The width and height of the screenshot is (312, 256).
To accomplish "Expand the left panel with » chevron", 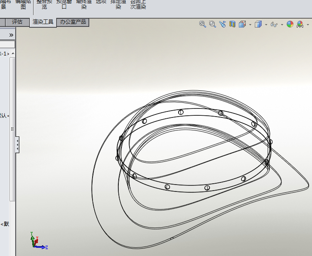I will coord(11,35).
